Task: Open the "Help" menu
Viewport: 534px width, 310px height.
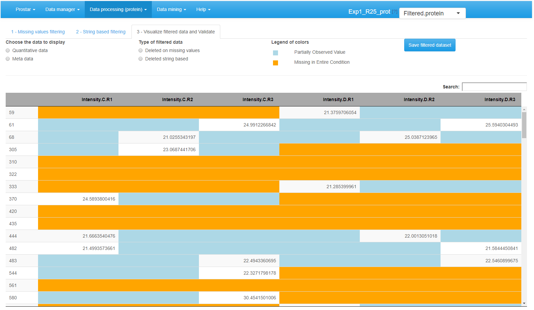Action: 203,9
